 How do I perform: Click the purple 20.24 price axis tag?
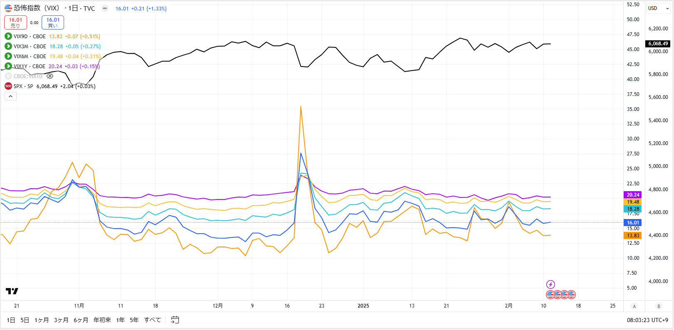(633, 195)
